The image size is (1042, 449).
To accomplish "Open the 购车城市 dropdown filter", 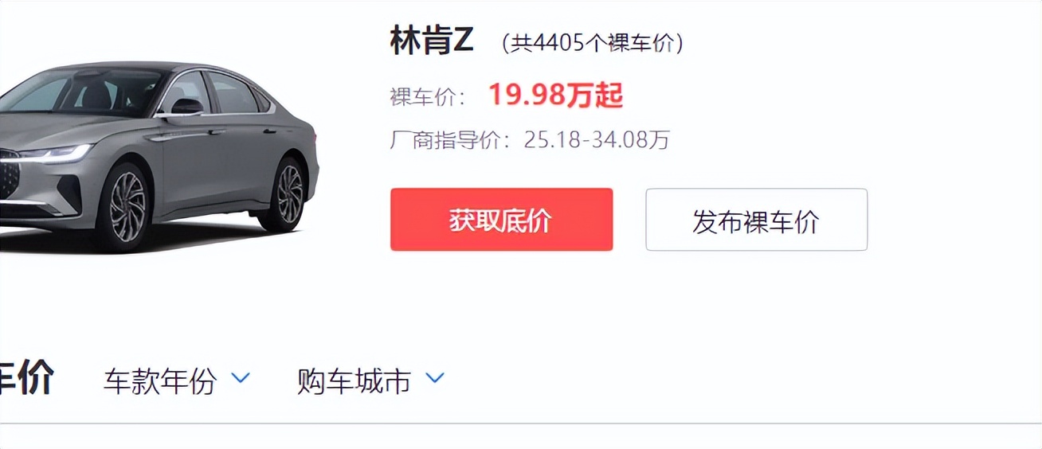I will tap(370, 381).
